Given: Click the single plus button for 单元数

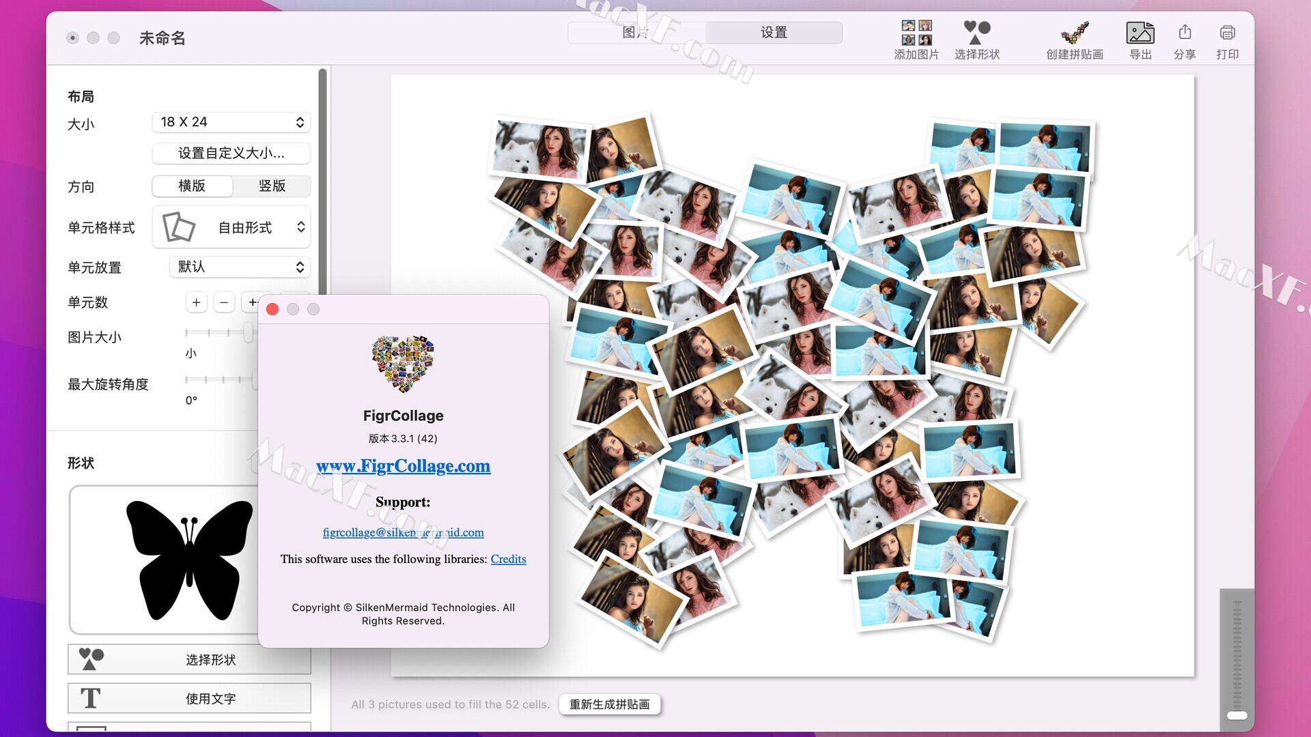Looking at the screenshot, I should pyautogui.click(x=196, y=302).
